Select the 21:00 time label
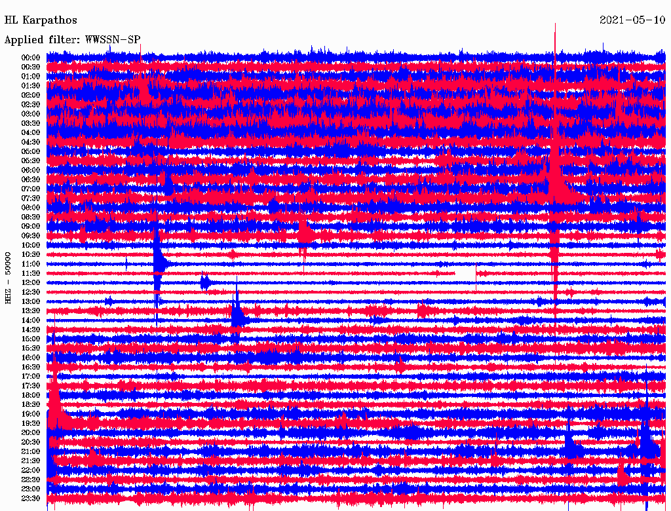Image resolution: width=671 pixels, height=511 pixels. coord(31,451)
